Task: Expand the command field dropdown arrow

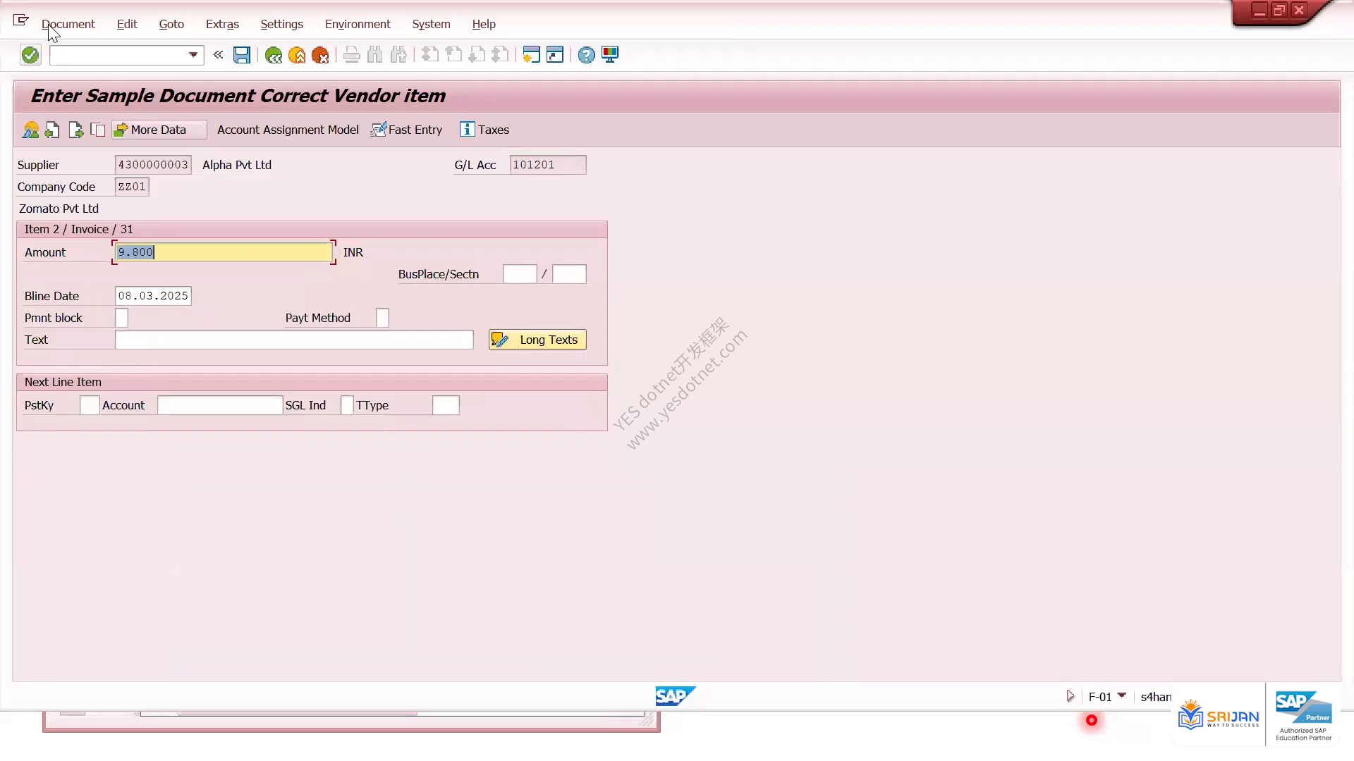Action: (193, 55)
